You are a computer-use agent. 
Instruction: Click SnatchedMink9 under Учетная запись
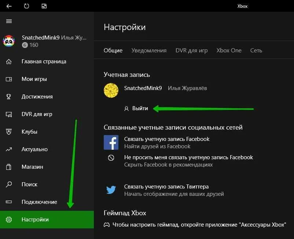(x=143, y=88)
